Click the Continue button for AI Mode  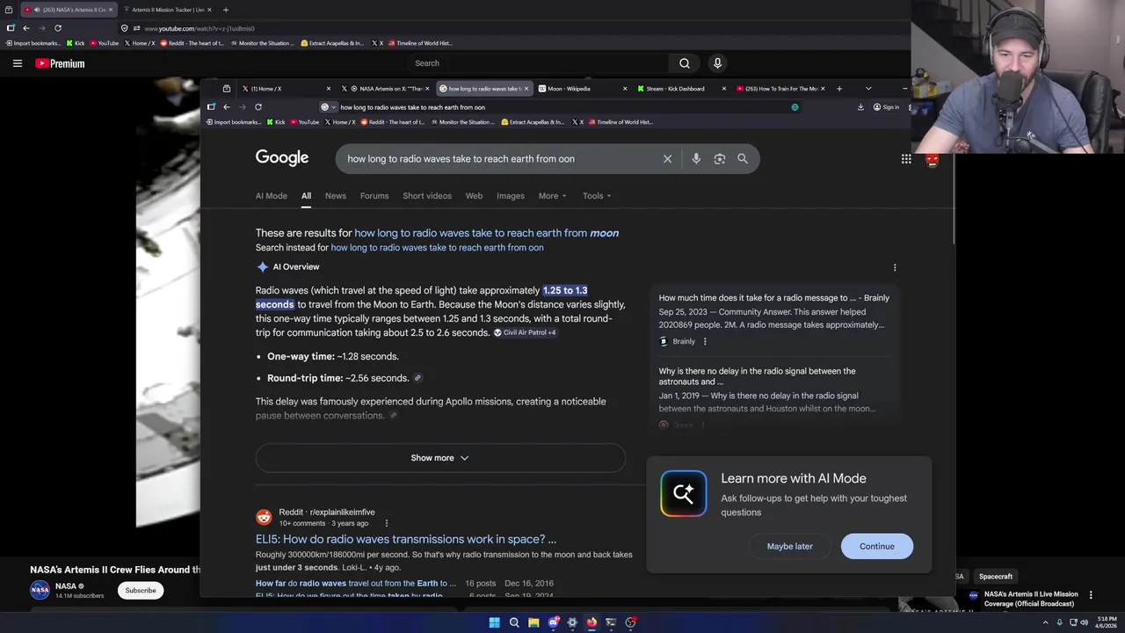click(x=877, y=546)
